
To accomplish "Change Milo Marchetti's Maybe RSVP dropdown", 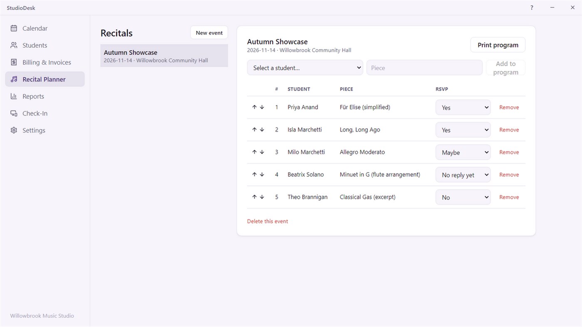I will [463, 152].
